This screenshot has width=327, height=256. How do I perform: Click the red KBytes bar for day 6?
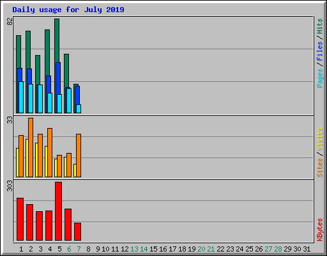point(68,225)
